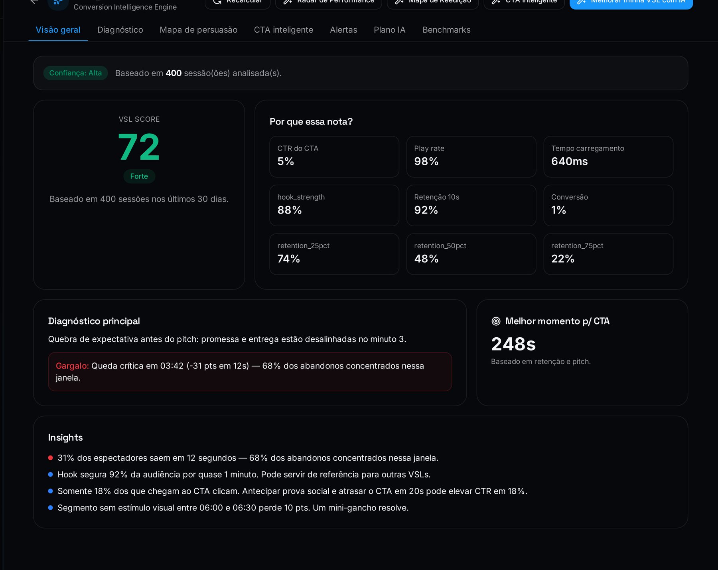This screenshot has height=570, width=718.
Task: Click the red bullet of the first insight
Action: point(50,458)
